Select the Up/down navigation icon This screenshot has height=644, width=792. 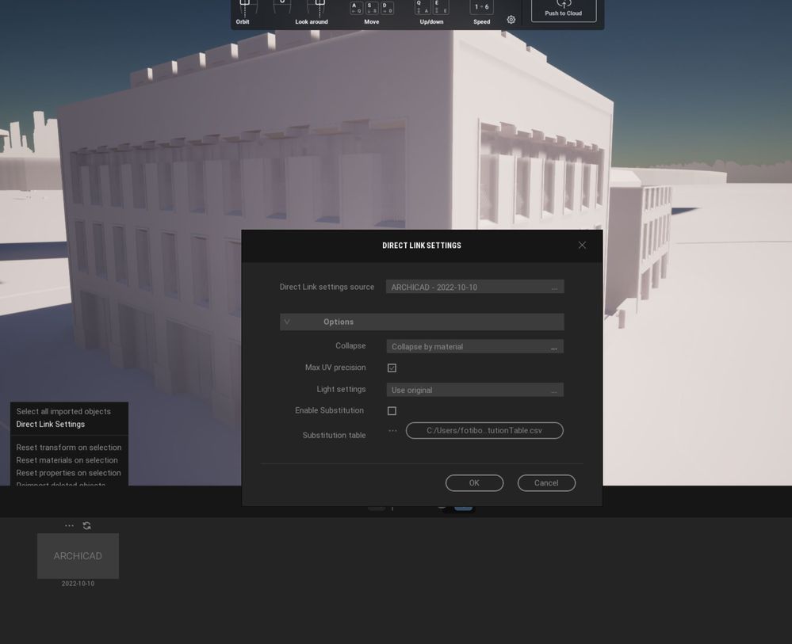click(x=431, y=8)
